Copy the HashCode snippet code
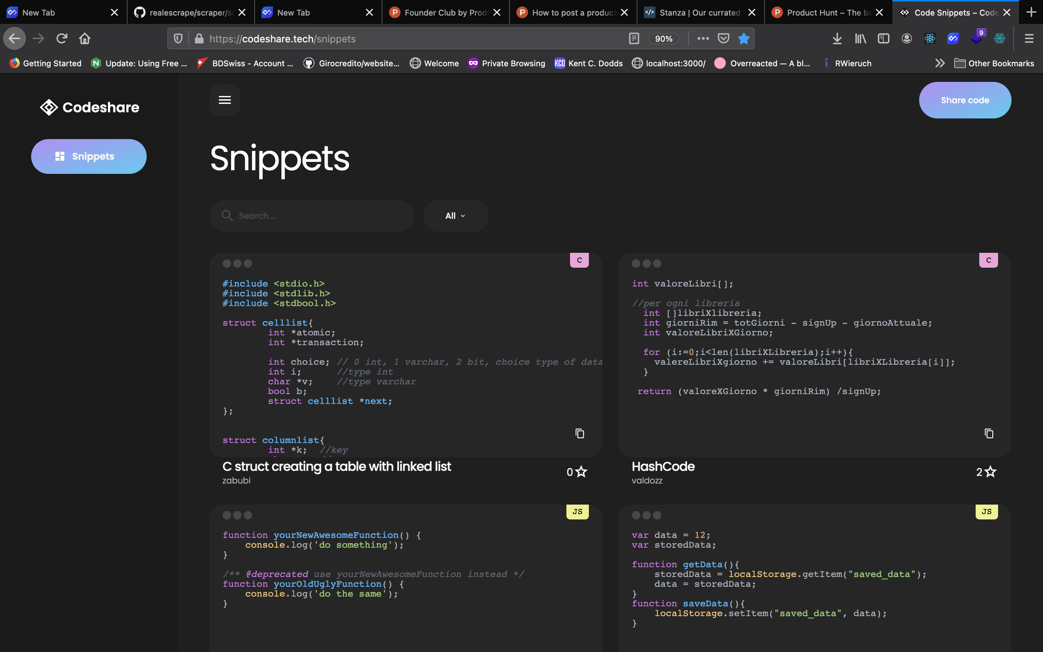1043x652 pixels. [989, 433]
